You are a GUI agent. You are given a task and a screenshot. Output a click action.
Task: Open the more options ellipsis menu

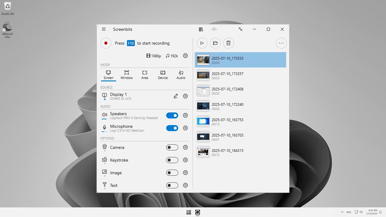(x=281, y=43)
